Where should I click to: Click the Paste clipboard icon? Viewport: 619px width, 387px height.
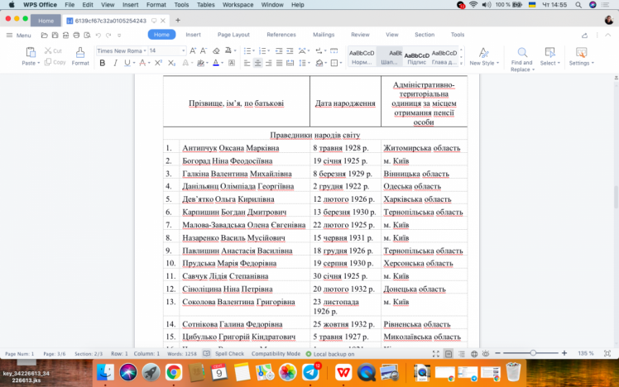31,52
